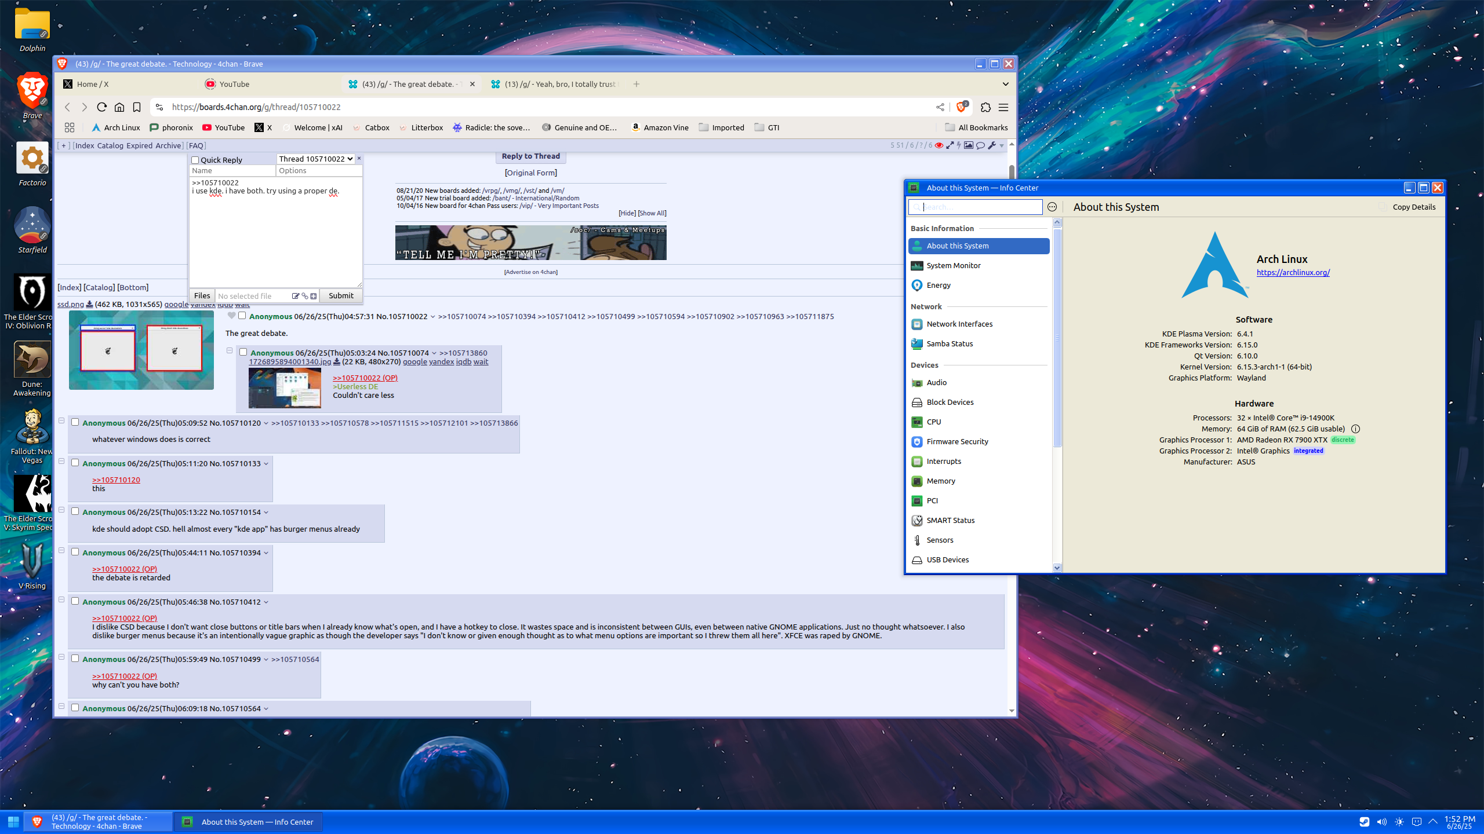Go to the browser home page

119,107
